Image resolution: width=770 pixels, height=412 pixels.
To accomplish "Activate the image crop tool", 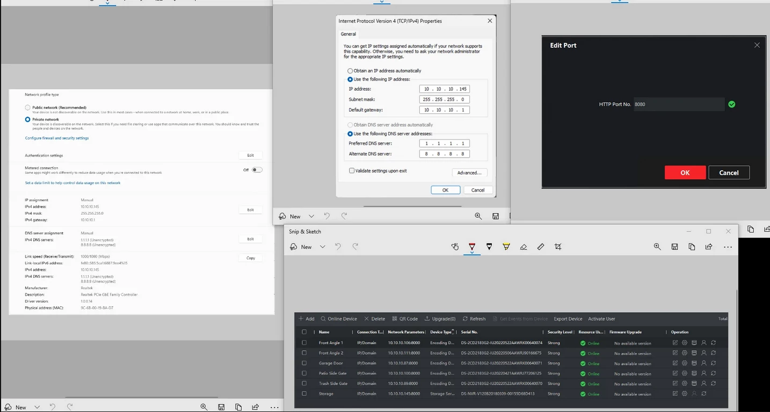I will (x=558, y=247).
